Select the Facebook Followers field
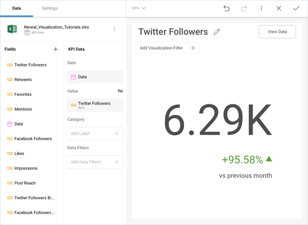Image resolution: width=308 pixels, height=225 pixels. [33, 139]
